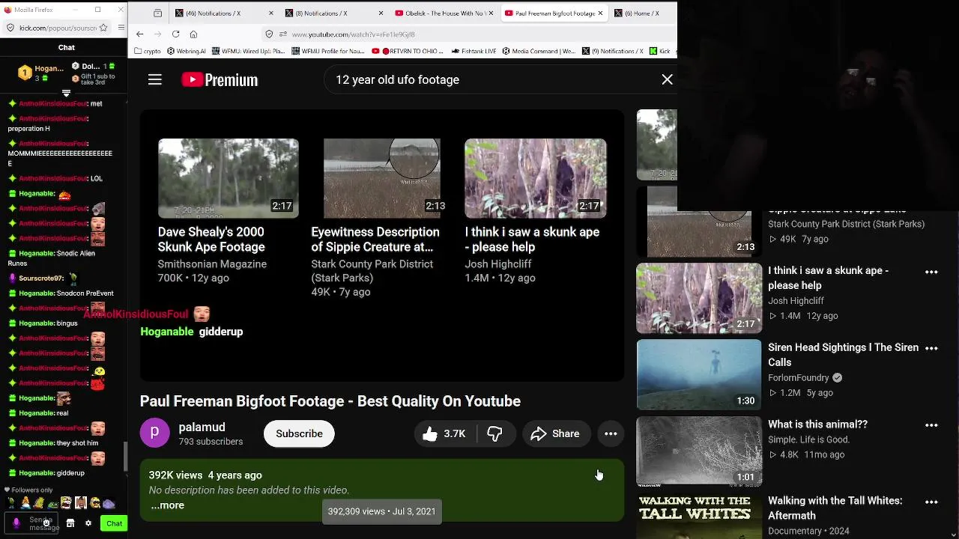Go back in the browser
The width and height of the screenshot is (959, 539).
[140, 34]
